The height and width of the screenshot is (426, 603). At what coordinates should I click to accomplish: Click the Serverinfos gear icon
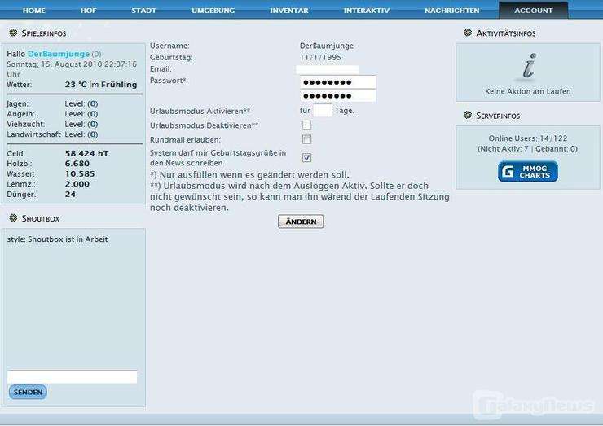pos(468,116)
